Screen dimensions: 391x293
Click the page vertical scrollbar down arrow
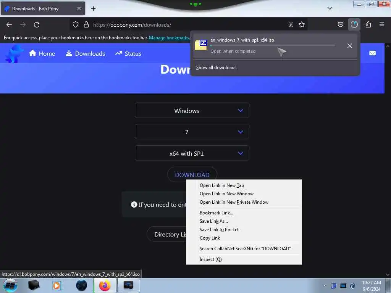click(x=388, y=275)
